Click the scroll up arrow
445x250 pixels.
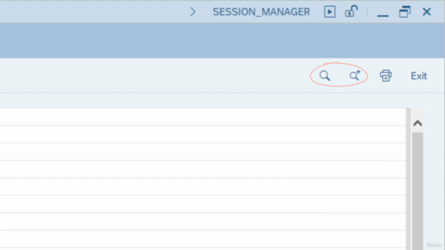point(417,124)
